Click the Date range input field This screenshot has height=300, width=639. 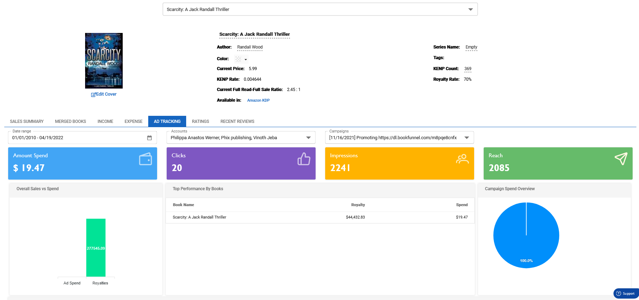pos(82,138)
